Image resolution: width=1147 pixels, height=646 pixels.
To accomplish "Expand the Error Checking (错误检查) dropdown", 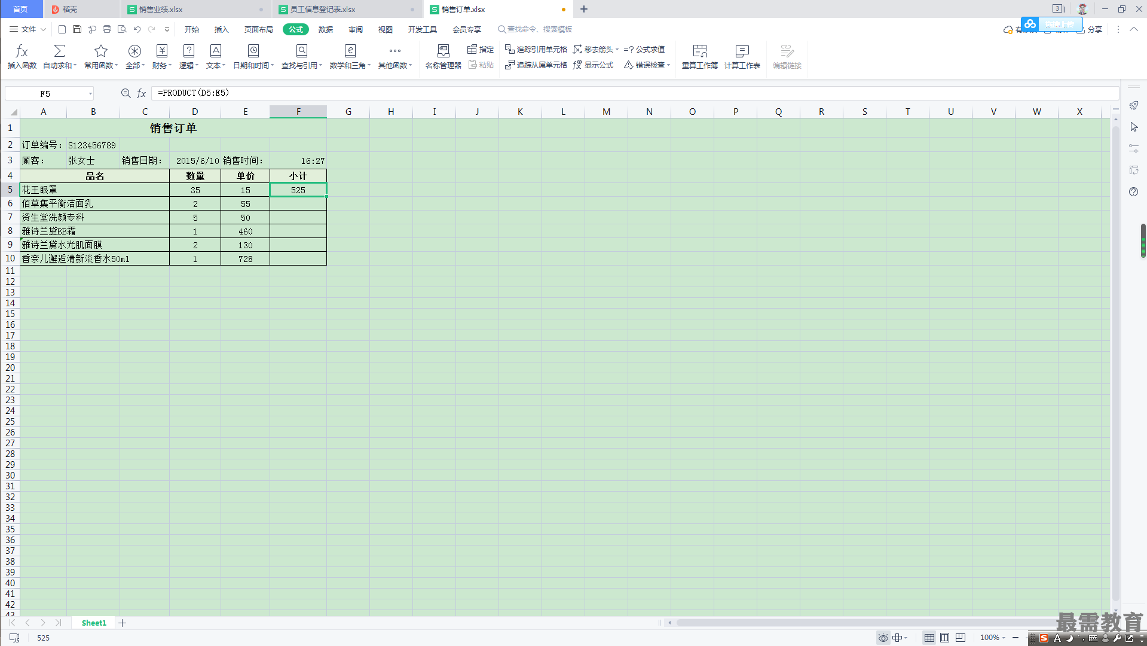I will (668, 65).
